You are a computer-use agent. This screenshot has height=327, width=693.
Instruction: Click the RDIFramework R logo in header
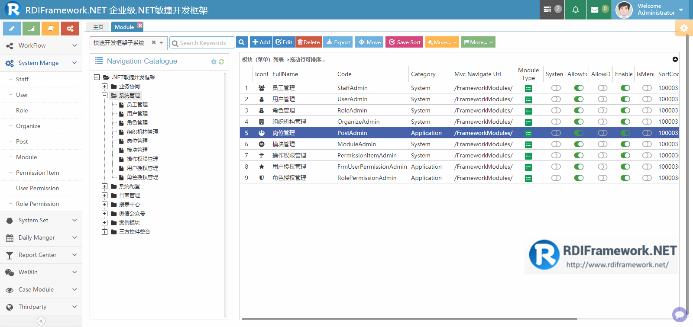coord(13,9)
